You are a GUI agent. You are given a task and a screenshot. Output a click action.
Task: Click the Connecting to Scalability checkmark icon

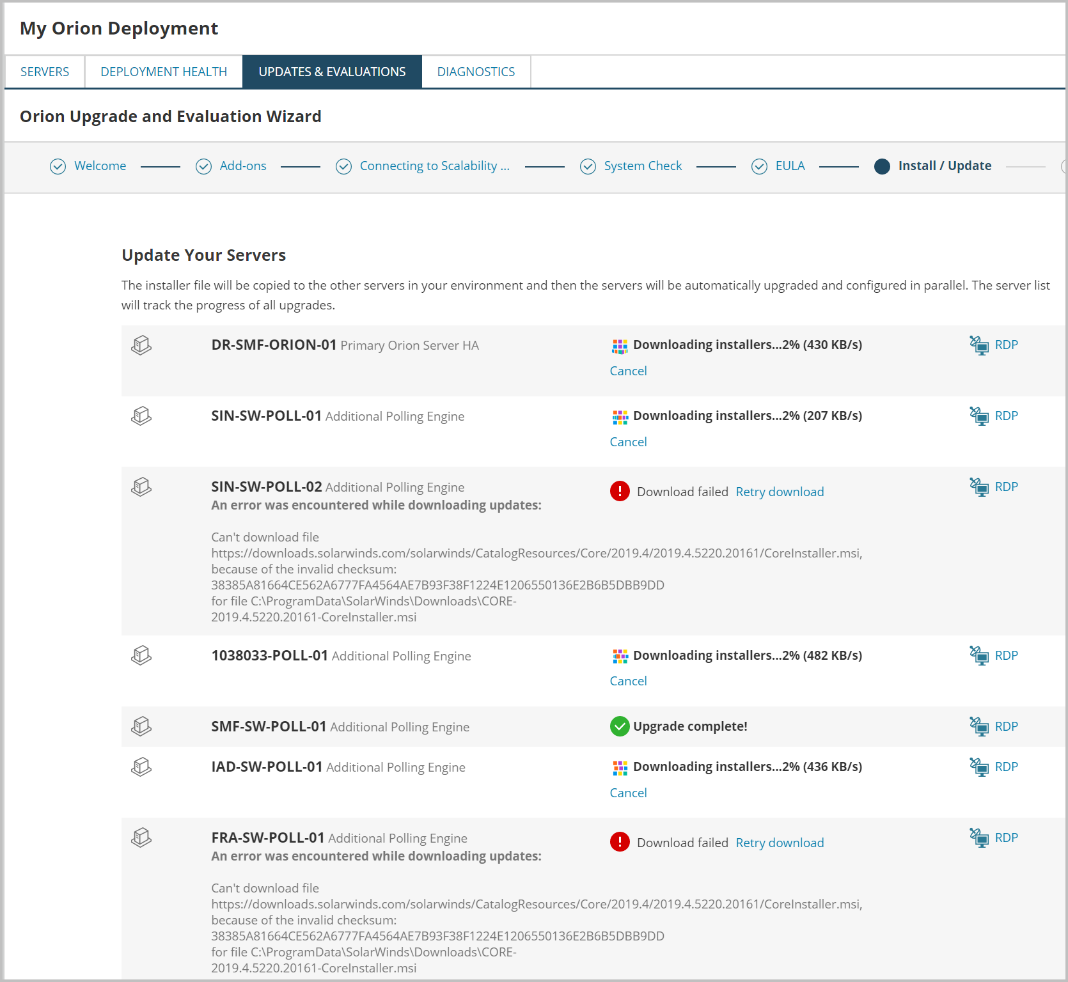(x=343, y=166)
